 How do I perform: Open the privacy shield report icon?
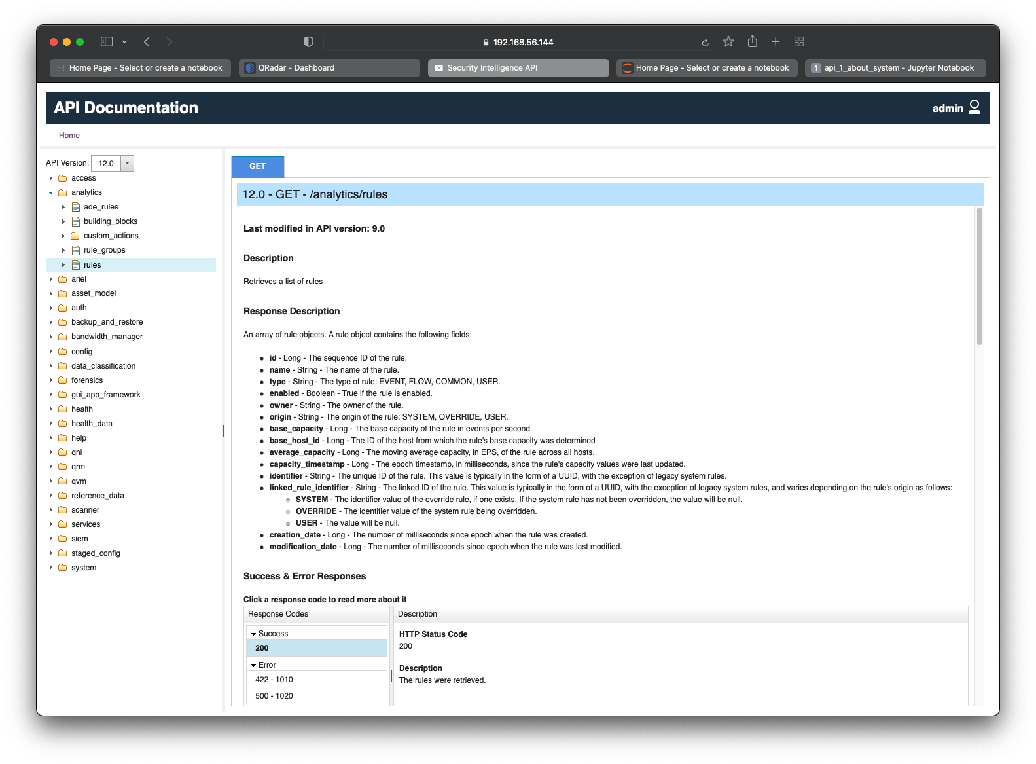coord(308,42)
